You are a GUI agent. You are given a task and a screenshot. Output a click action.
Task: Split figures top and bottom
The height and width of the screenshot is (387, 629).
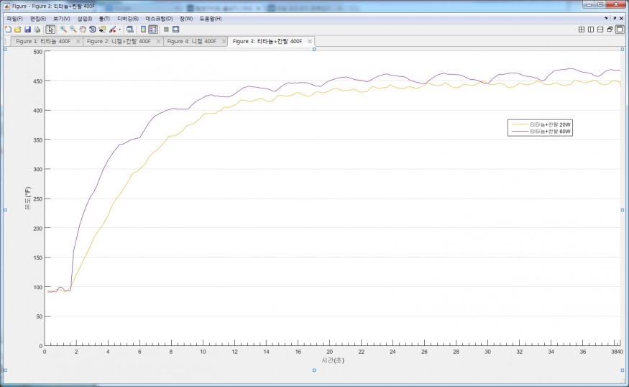[600, 29]
